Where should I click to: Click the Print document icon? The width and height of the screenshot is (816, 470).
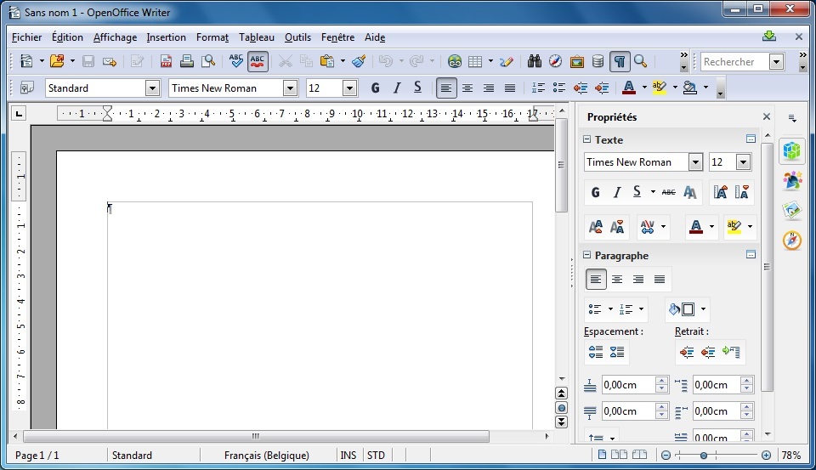[186, 61]
